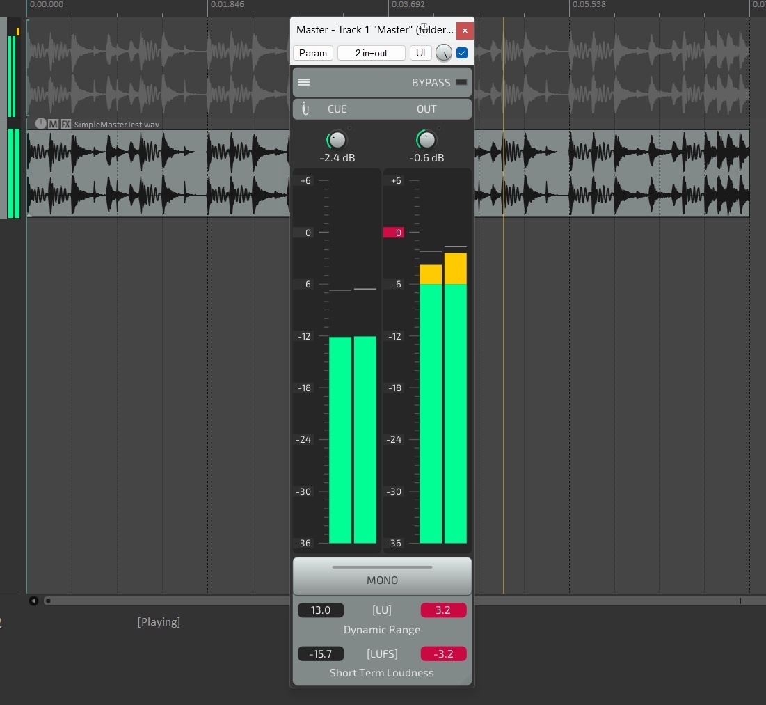Click the red -3.2 LUFS loudness readout
Viewport: 766px width, 705px height.
pyautogui.click(x=443, y=653)
